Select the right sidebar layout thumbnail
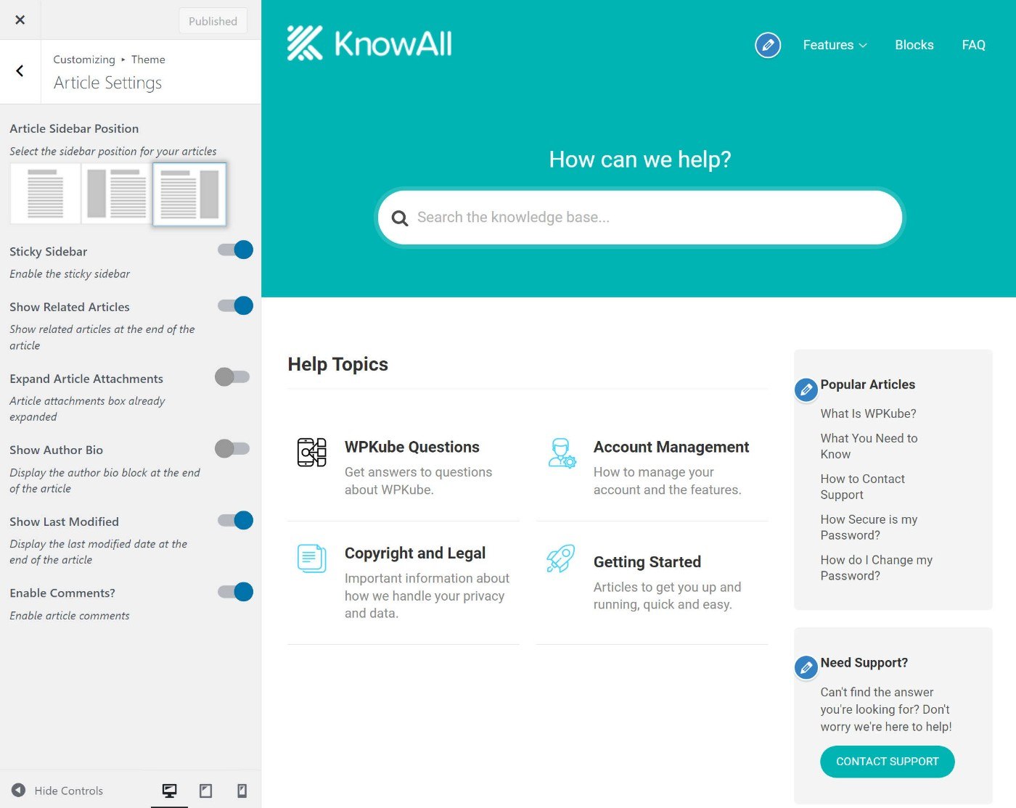1016x808 pixels. point(189,194)
